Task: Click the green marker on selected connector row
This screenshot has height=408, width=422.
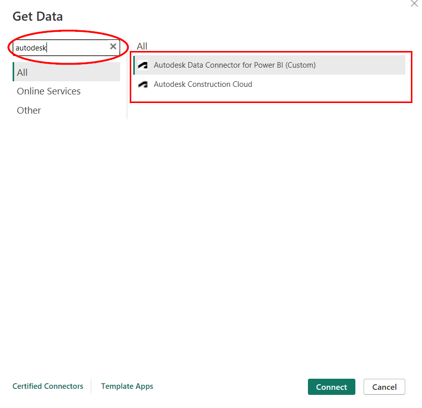Action: point(134,65)
